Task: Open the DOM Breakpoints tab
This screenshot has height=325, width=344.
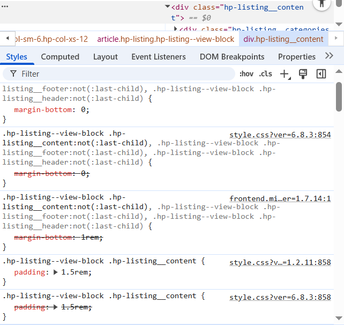Action: [x=232, y=57]
